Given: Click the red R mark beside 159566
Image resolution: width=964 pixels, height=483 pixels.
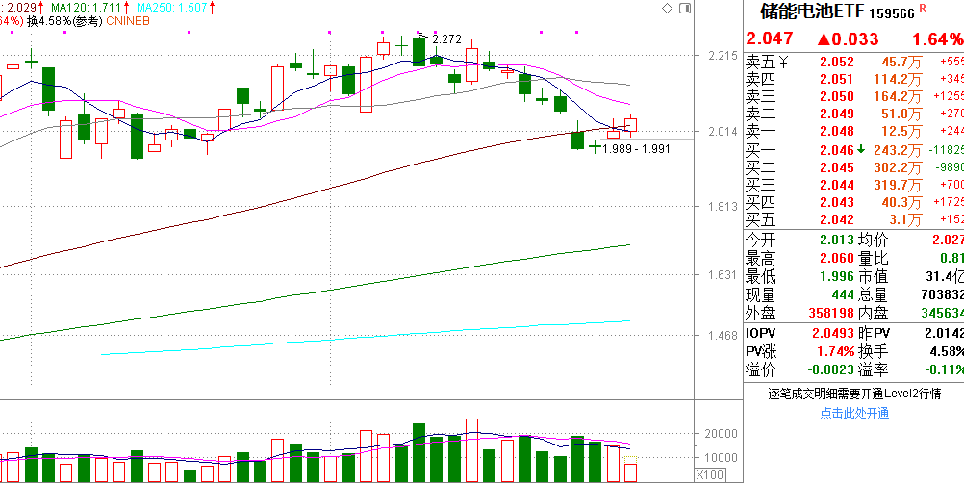Looking at the screenshot, I should click(x=923, y=8).
